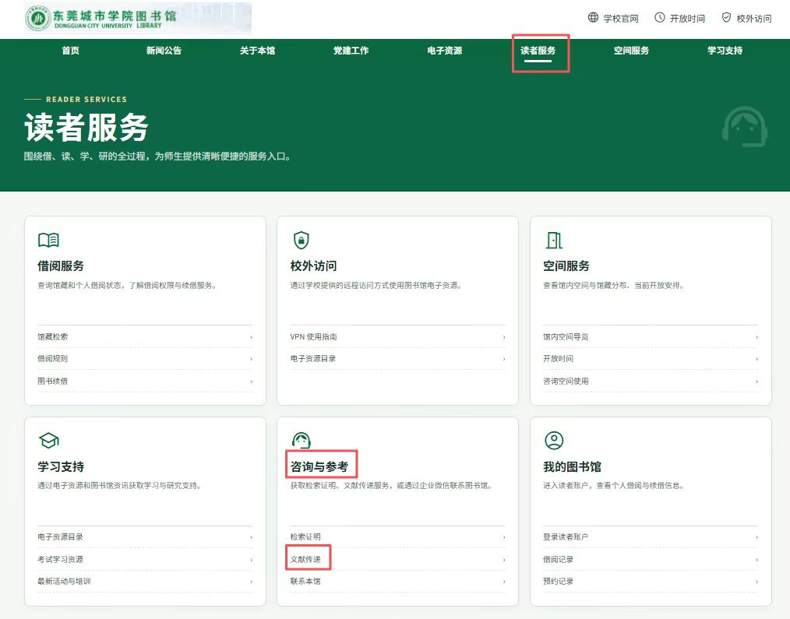Open 电子资源目录 link in 学习支持 card
The width and height of the screenshot is (790, 619).
click(61, 537)
